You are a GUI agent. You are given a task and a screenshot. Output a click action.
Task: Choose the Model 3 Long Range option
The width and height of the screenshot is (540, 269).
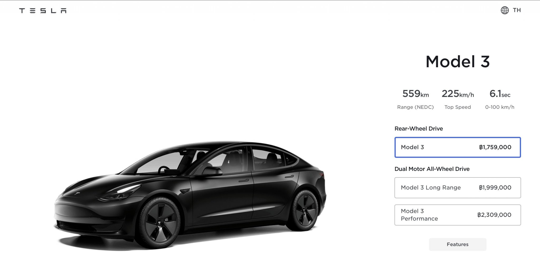tap(457, 188)
